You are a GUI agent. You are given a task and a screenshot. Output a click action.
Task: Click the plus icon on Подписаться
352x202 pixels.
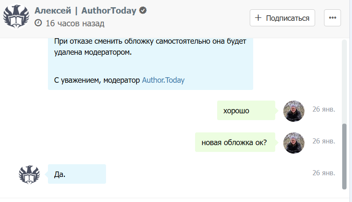click(258, 18)
